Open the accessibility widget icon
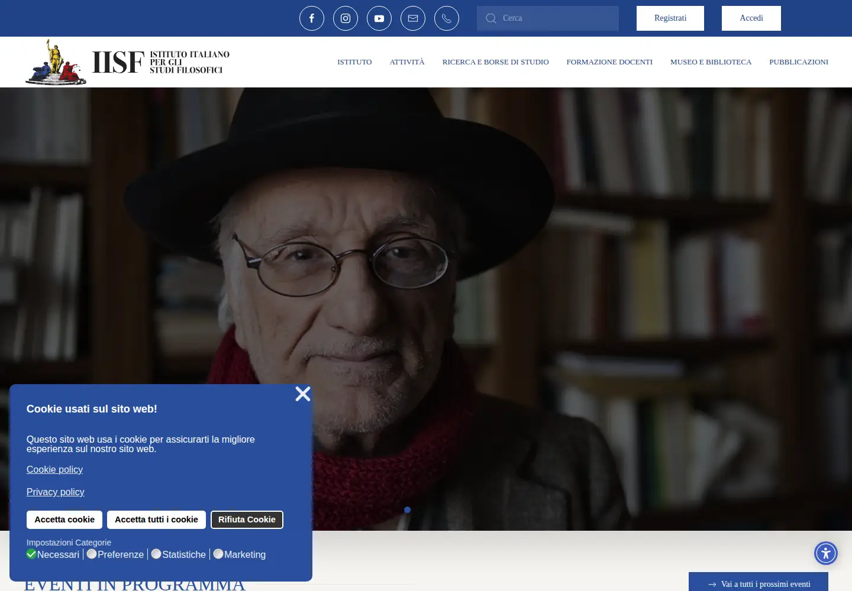The width and height of the screenshot is (852, 591). tap(826, 554)
